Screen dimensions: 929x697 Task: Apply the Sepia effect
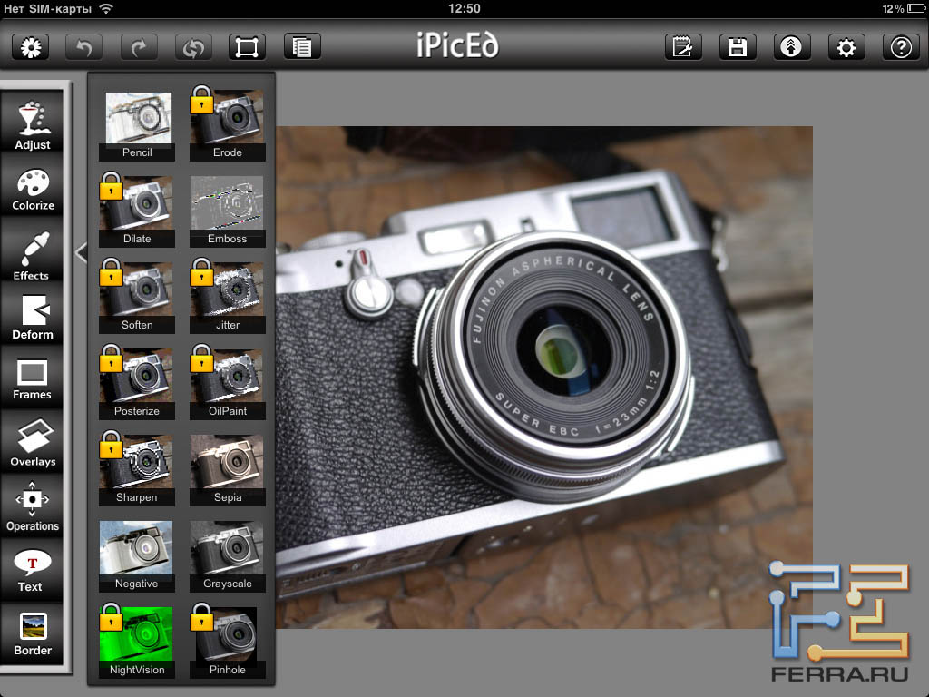[228, 469]
